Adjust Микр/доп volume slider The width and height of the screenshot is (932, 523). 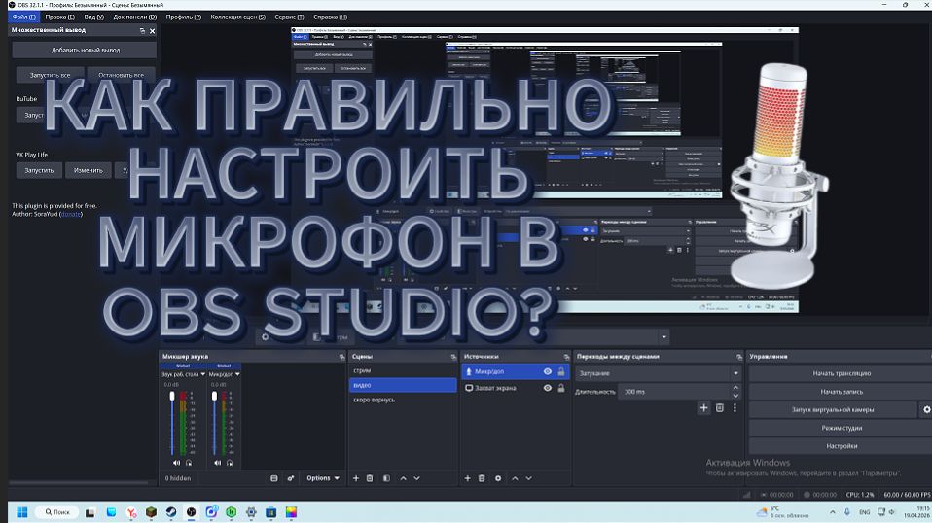(214, 396)
